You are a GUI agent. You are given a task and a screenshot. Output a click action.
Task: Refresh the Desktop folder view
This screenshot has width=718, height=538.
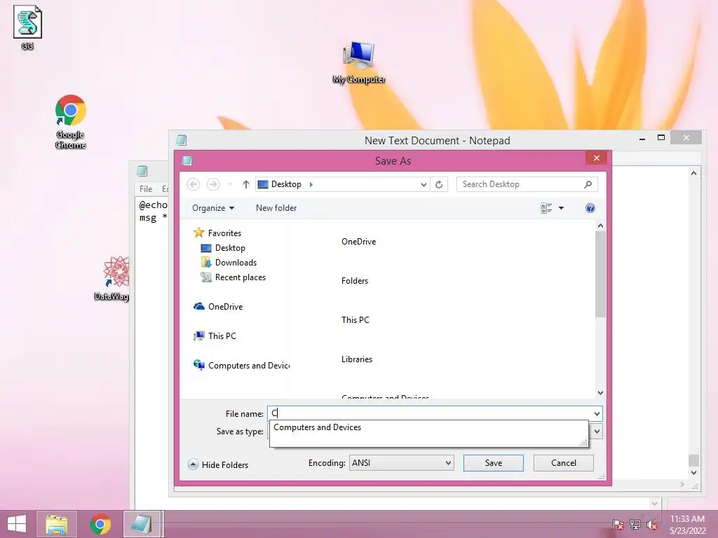point(439,184)
